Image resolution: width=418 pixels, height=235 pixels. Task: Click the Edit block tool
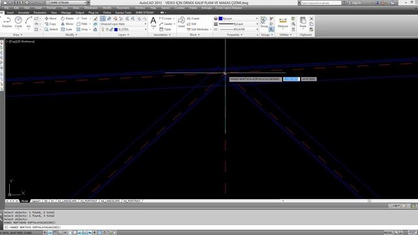tap(191, 24)
